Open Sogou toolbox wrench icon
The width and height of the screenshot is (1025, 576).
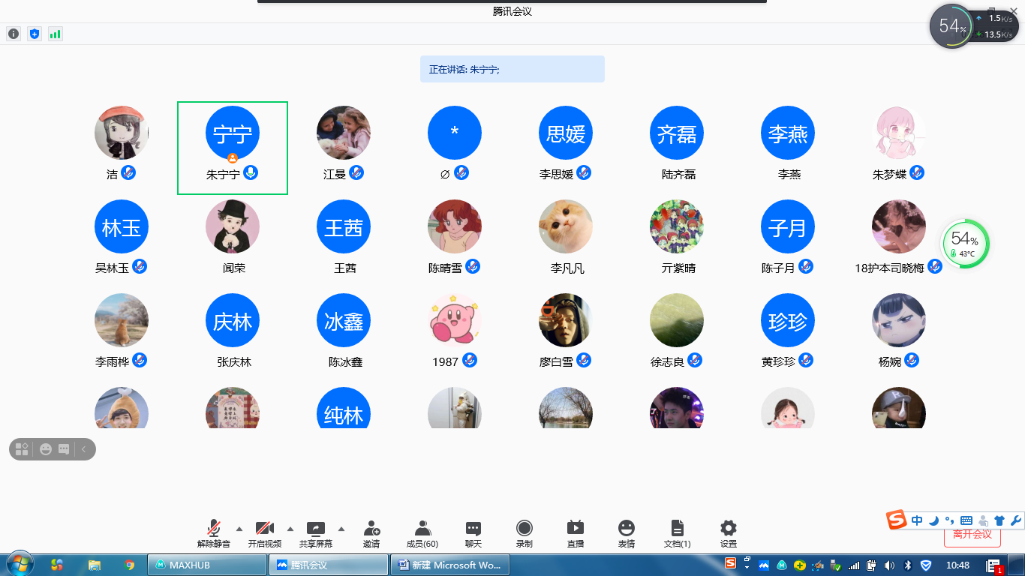click(1016, 520)
